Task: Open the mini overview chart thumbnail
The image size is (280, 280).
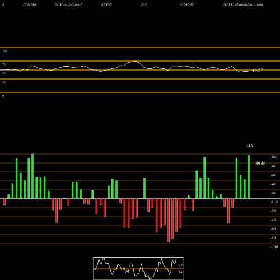Action: (138, 268)
